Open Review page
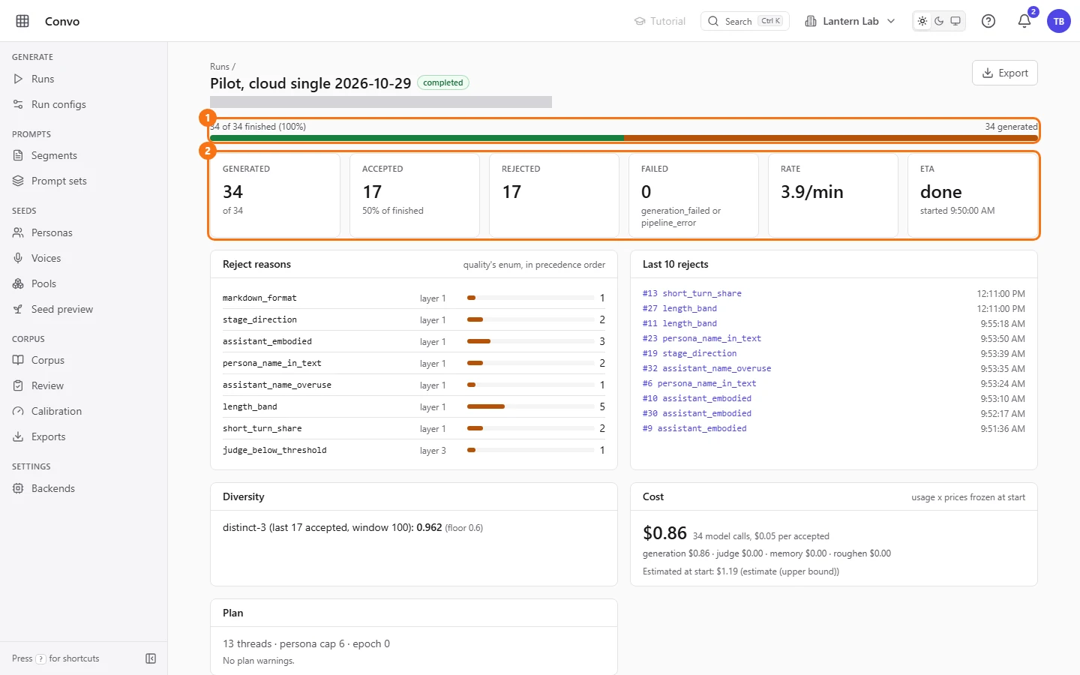1080x675 pixels. pos(83,385)
